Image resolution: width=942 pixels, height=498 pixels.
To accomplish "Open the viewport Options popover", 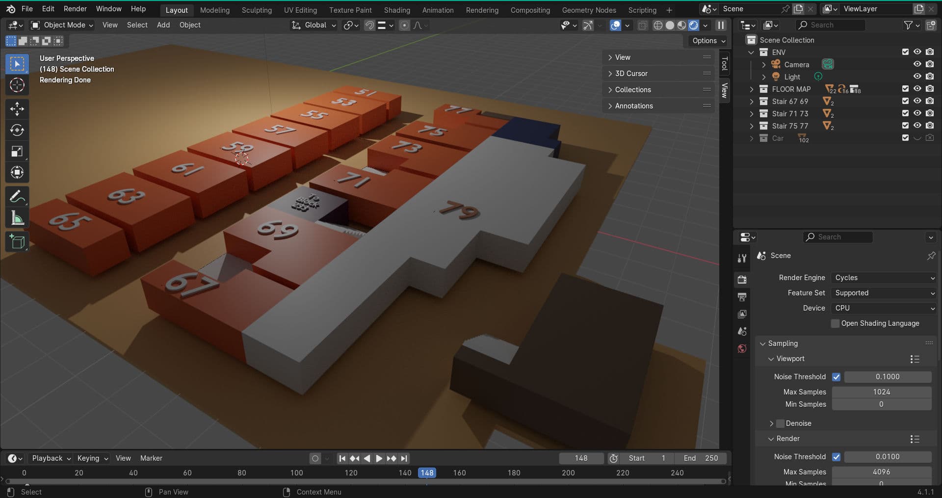I will (708, 41).
